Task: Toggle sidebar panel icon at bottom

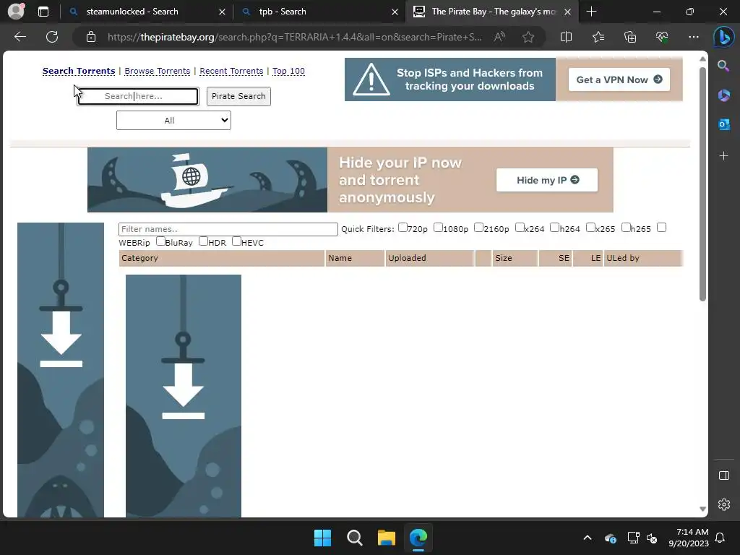Action: pyautogui.click(x=723, y=476)
